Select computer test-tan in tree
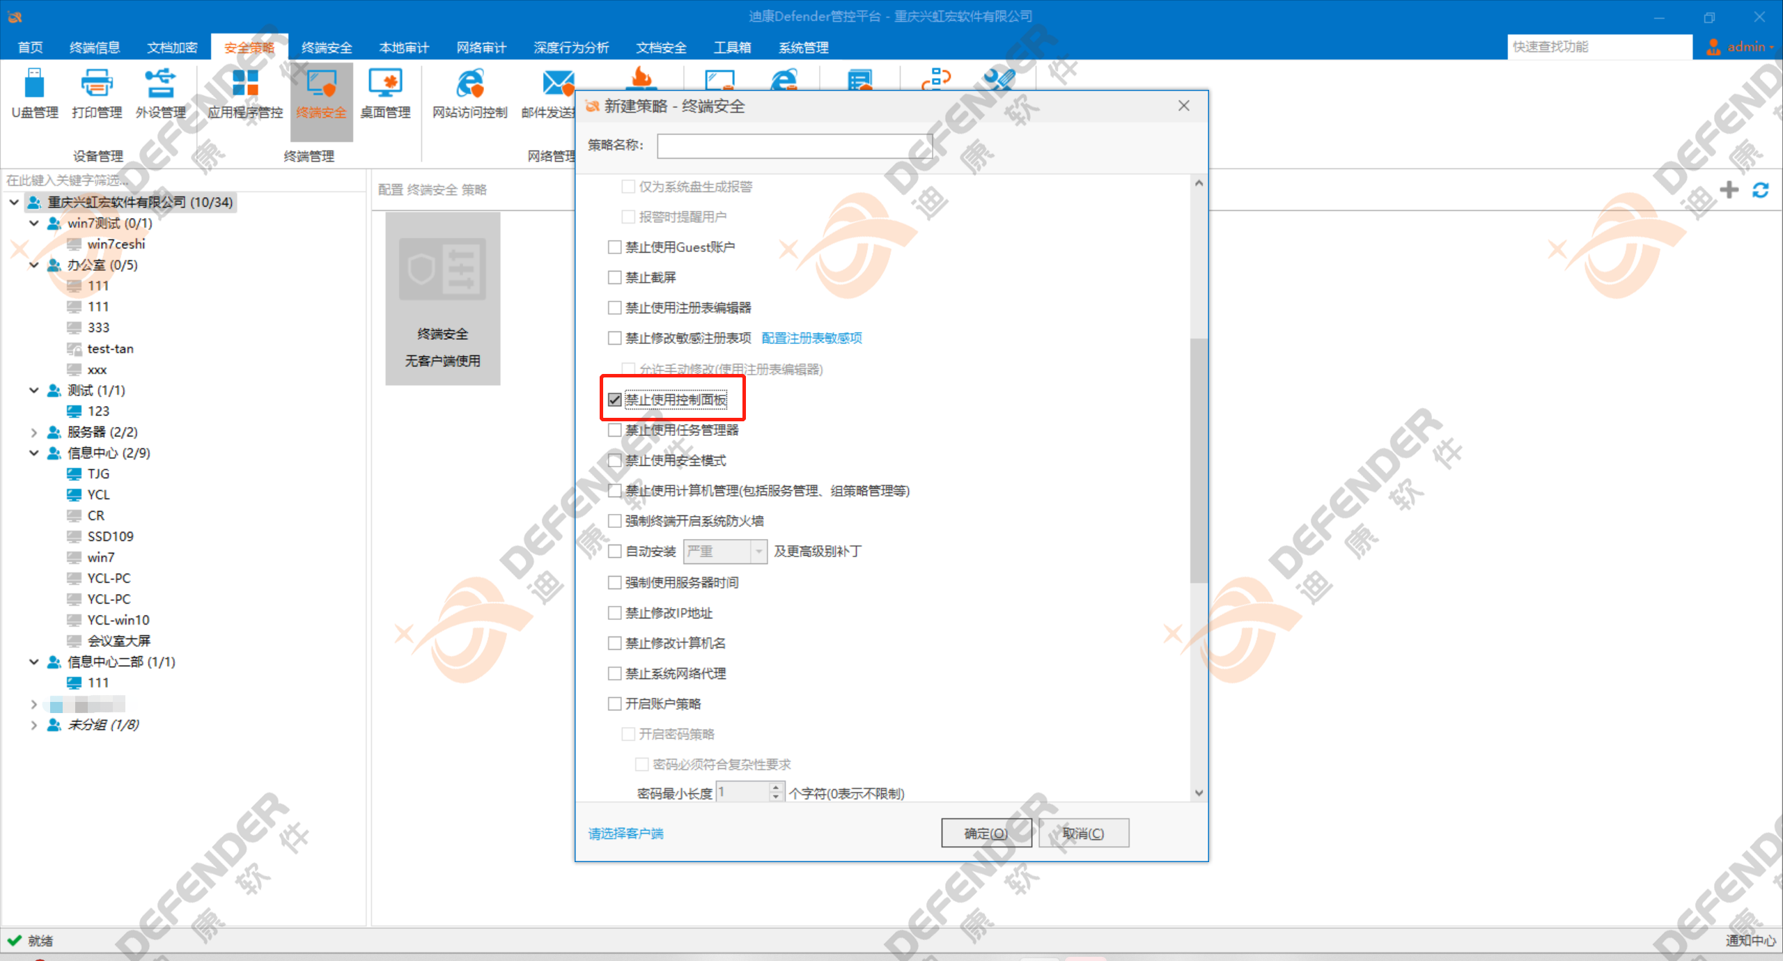 tap(110, 348)
